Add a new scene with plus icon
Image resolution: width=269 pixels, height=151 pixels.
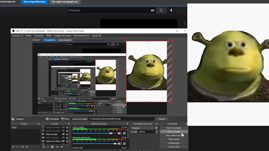point(13,147)
